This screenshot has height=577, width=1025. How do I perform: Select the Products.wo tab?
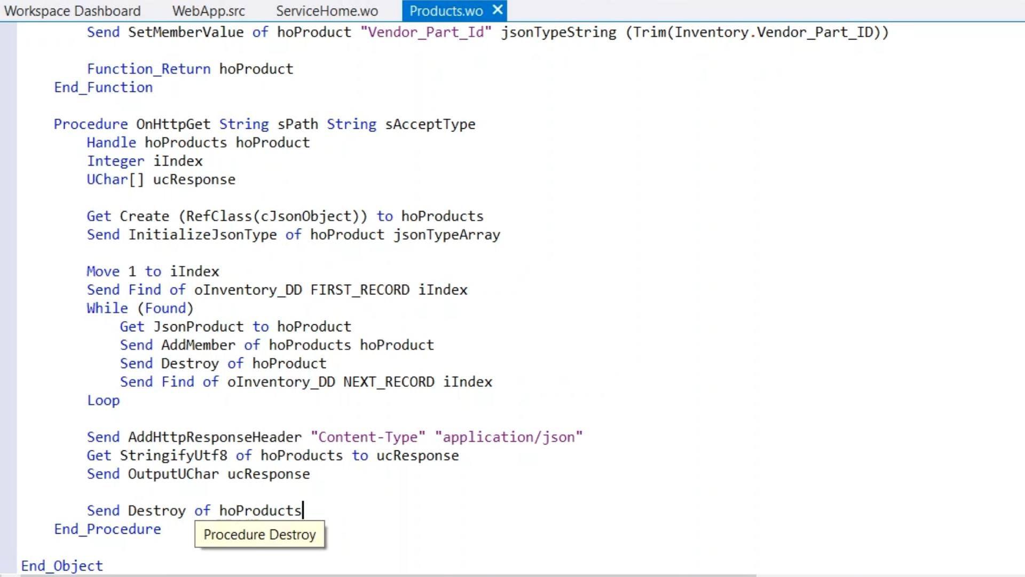pyautogui.click(x=446, y=11)
